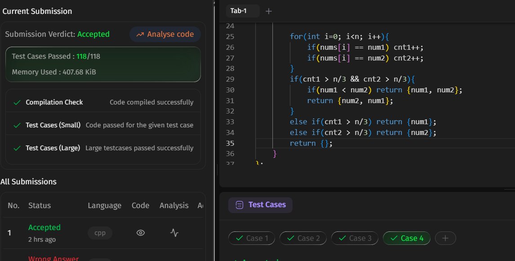
Task: Click the 'for(int i=0; i<n; i++){' code line
Action: click(339, 36)
